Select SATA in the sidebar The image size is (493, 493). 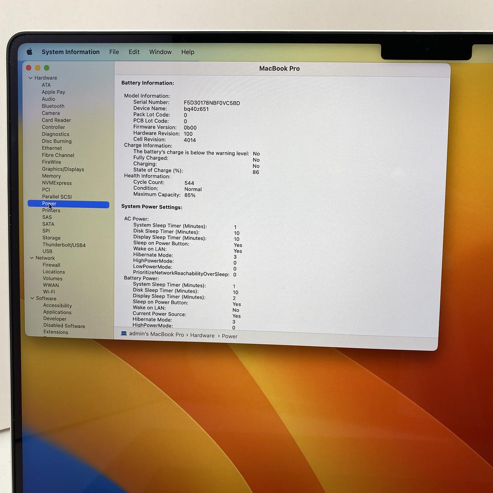[x=48, y=224]
